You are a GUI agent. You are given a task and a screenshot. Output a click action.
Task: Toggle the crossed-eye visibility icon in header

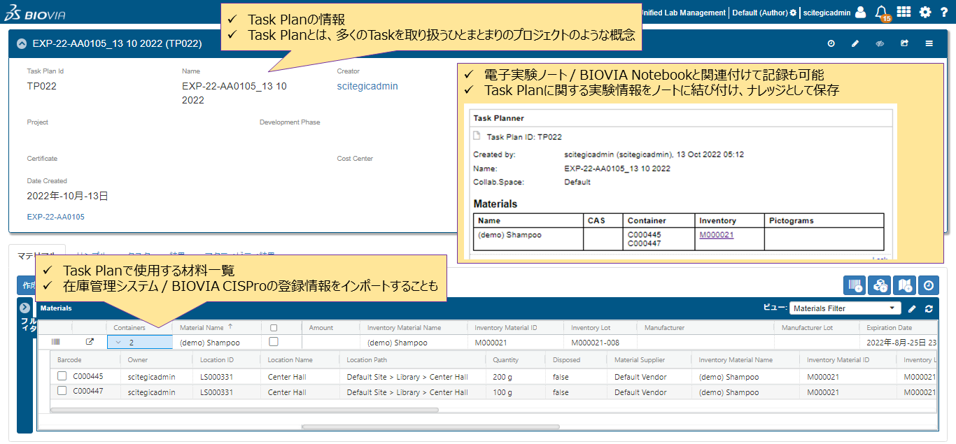click(880, 43)
